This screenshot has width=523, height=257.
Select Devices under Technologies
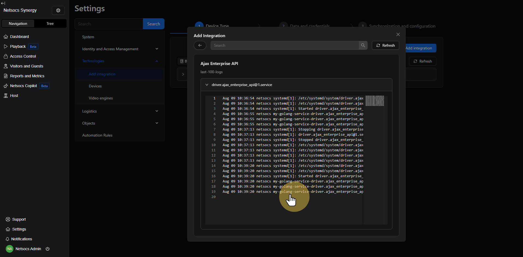pos(95,86)
